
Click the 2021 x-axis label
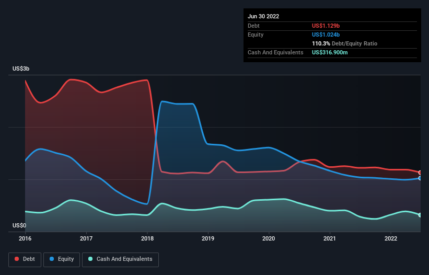tap(330, 238)
